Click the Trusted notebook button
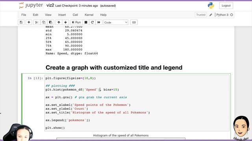The image size is (252, 141). pyautogui.click(x=201, y=15)
